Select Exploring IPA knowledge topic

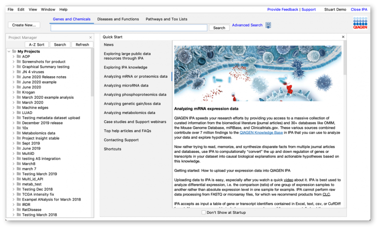pyautogui.click(x=125, y=67)
